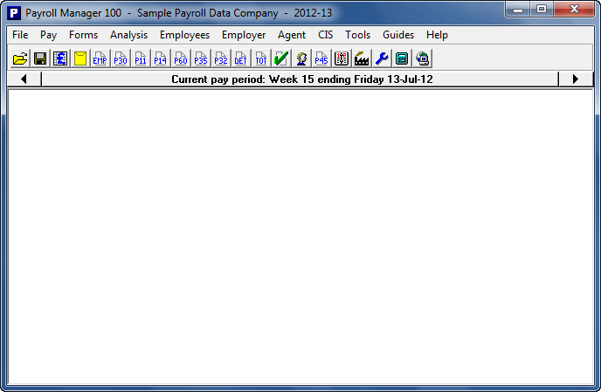The height and width of the screenshot is (392, 601).
Task: Click the numbered calendar settings icon
Action: click(x=342, y=58)
